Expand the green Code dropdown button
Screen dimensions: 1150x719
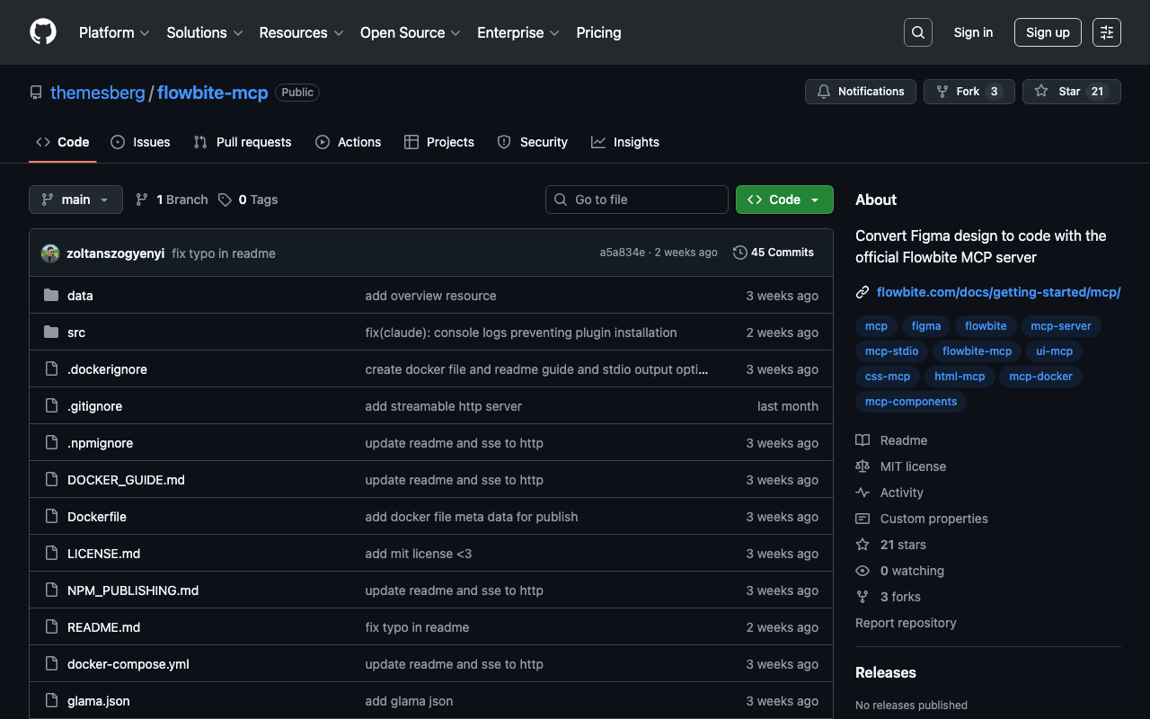[x=783, y=200]
